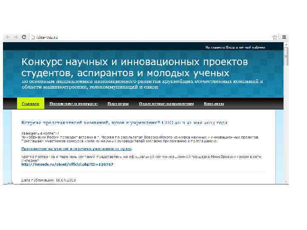This screenshot has height=230, width=307.
Task: Click scrollbar up arrow
Action: (x=286, y=45)
